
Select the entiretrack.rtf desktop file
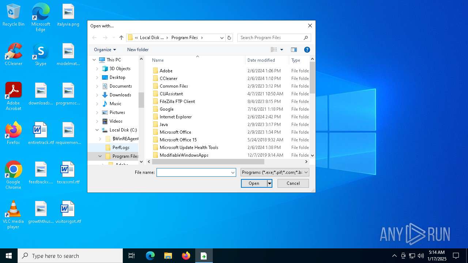(41, 133)
